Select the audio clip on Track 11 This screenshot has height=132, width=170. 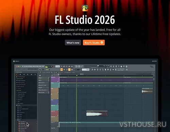97,114
